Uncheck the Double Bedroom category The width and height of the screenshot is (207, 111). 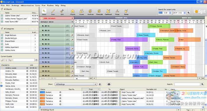click(x=2, y=38)
